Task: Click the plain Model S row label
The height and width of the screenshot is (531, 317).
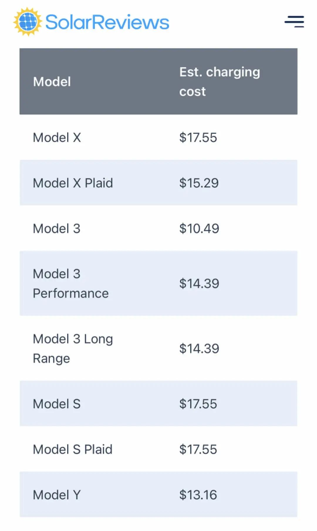Action: tap(57, 404)
